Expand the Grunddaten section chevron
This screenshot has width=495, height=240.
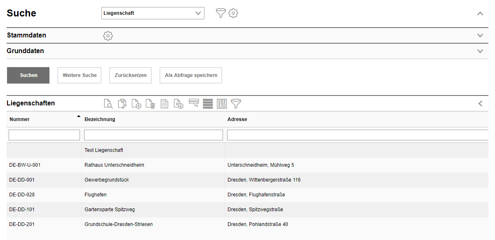point(480,51)
